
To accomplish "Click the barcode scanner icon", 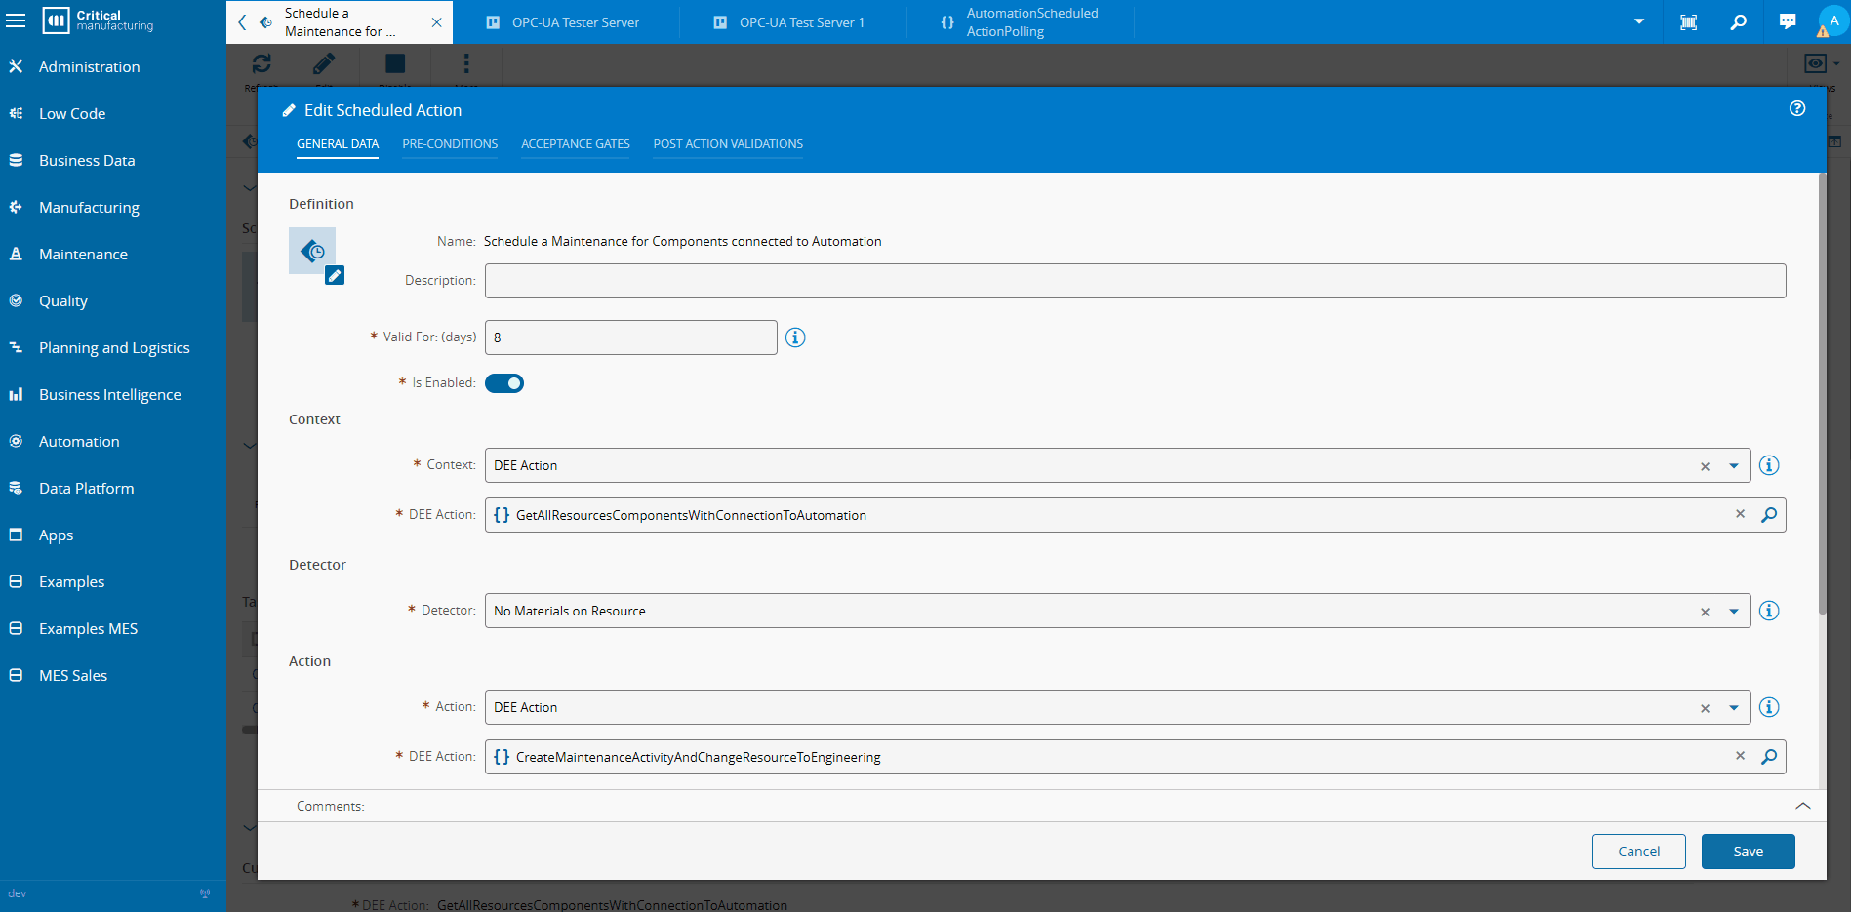I will pos(1688,21).
